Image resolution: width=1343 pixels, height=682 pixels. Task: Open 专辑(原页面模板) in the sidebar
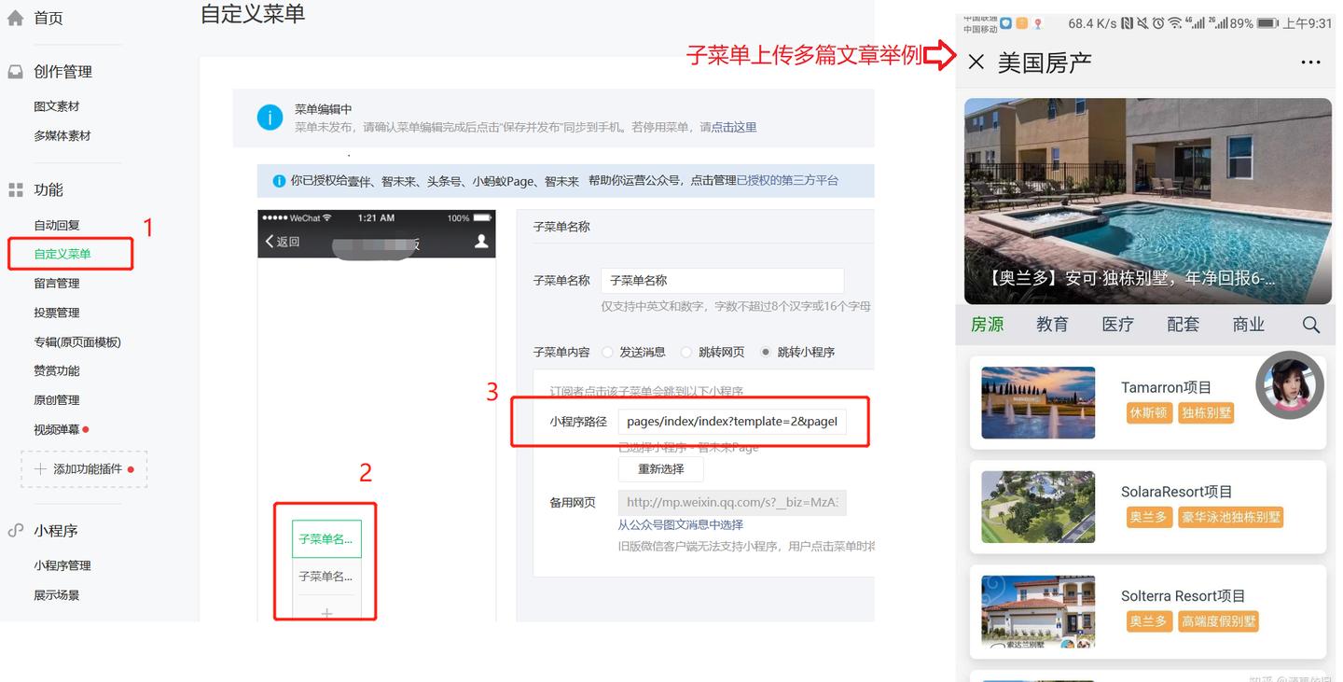77,341
